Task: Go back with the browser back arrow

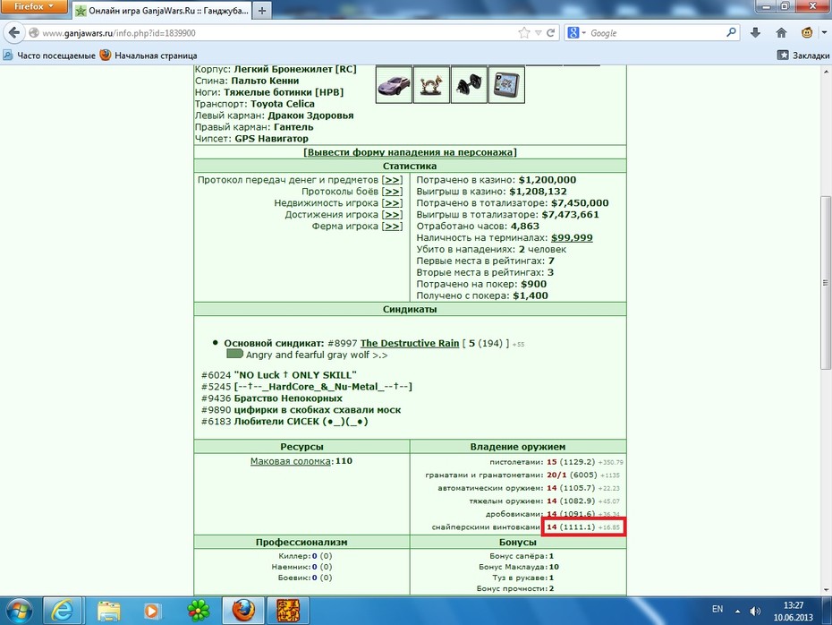Action: (x=14, y=33)
